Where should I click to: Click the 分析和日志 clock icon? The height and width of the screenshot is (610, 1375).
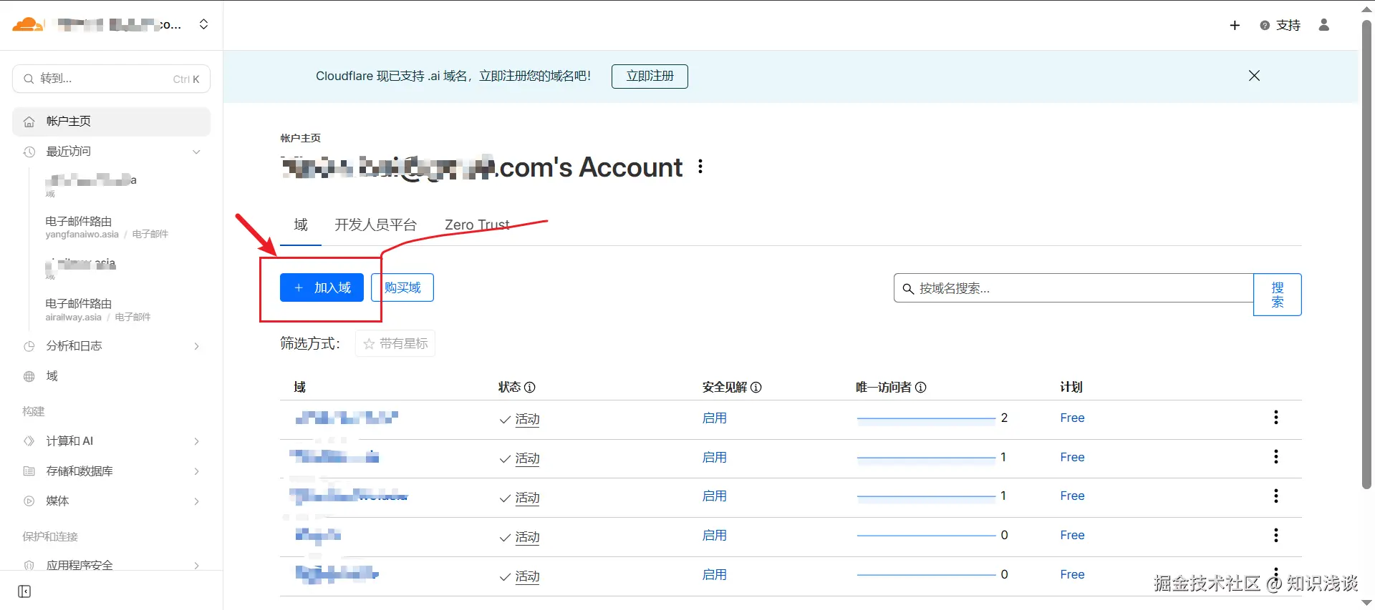click(x=29, y=346)
